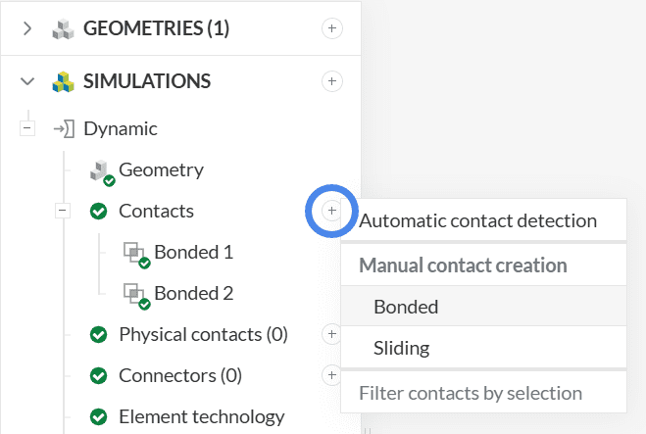Click the plus icon next to GEOMETRIES
The height and width of the screenshot is (434, 646).
(332, 28)
